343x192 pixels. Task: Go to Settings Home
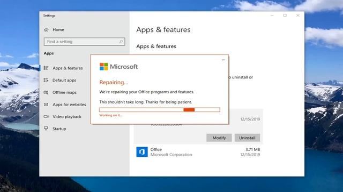pos(58,30)
